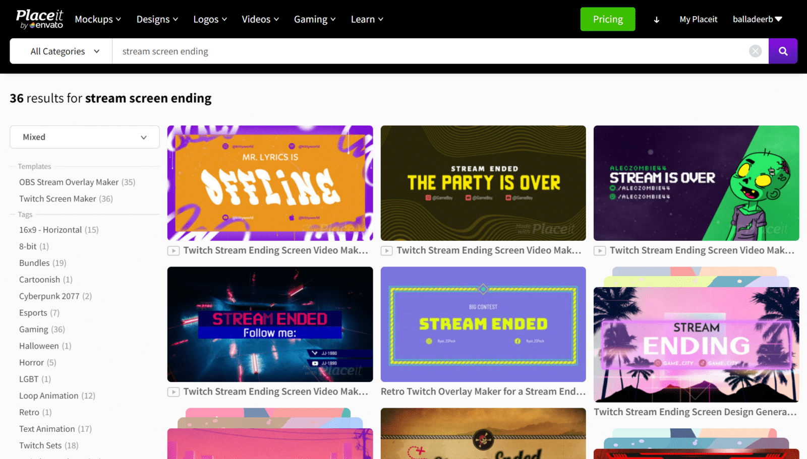
Task: Select the Twitch Sets tag
Action: pyautogui.click(x=49, y=446)
